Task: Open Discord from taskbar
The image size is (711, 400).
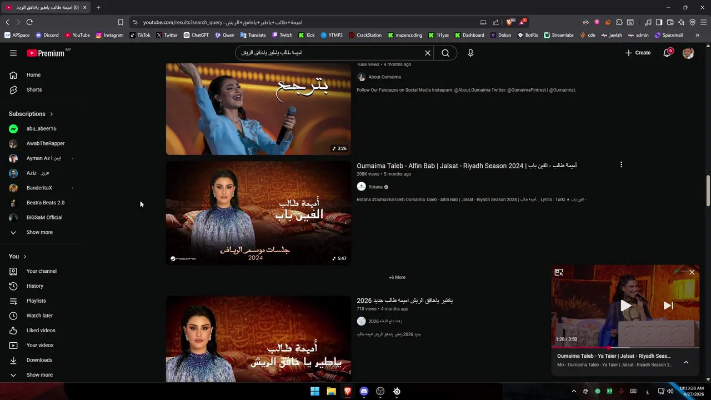Action: point(364,391)
